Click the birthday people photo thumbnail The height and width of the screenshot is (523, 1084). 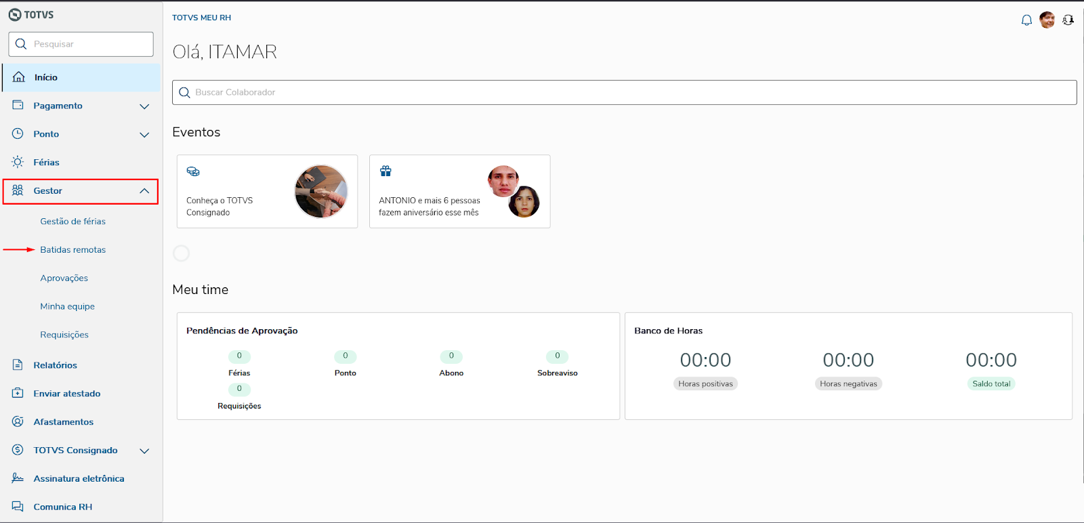pyautogui.click(x=514, y=191)
